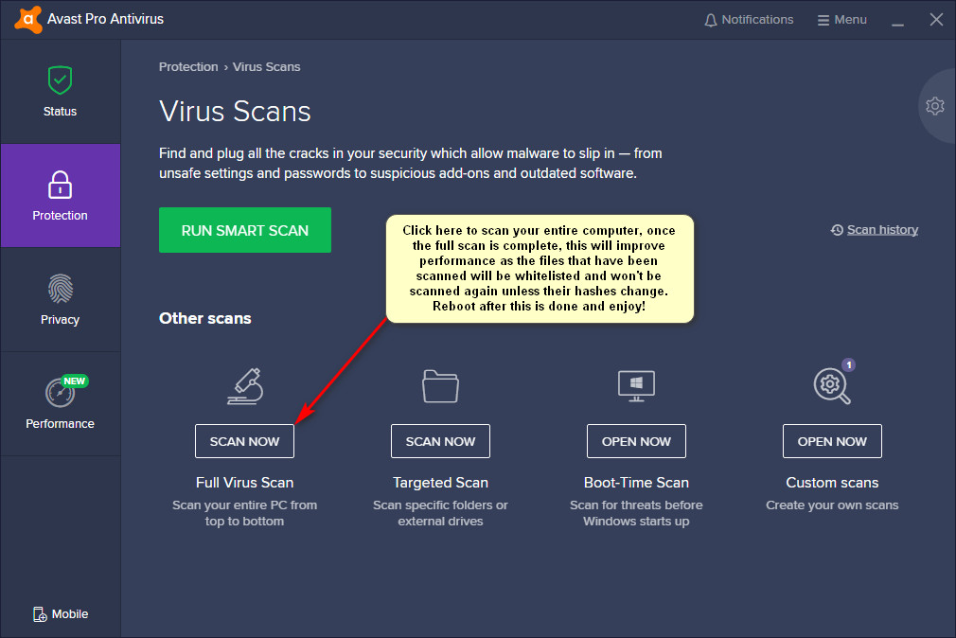The height and width of the screenshot is (638, 956).
Task: Click the monitor Boot-Time Scan icon
Action: pos(636,386)
